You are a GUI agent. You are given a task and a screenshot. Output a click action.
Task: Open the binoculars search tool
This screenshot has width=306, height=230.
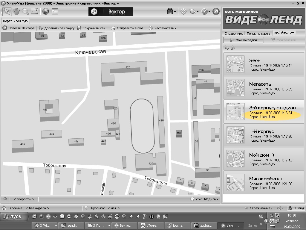(170, 12)
